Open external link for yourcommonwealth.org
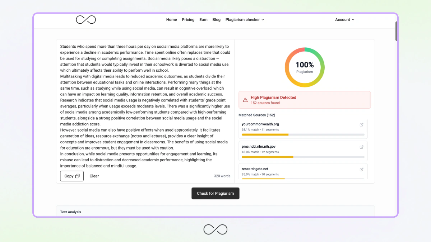 pos(361,125)
